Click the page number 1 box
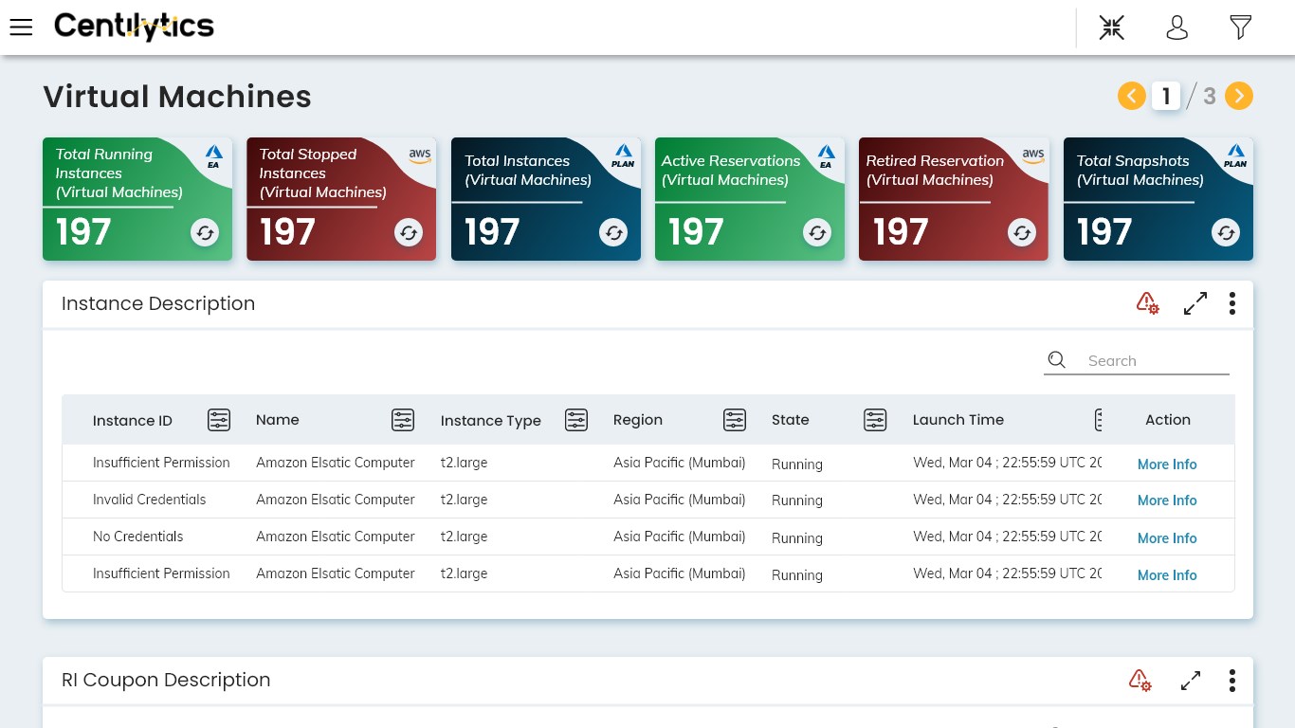 pyautogui.click(x=1166, y=96)
